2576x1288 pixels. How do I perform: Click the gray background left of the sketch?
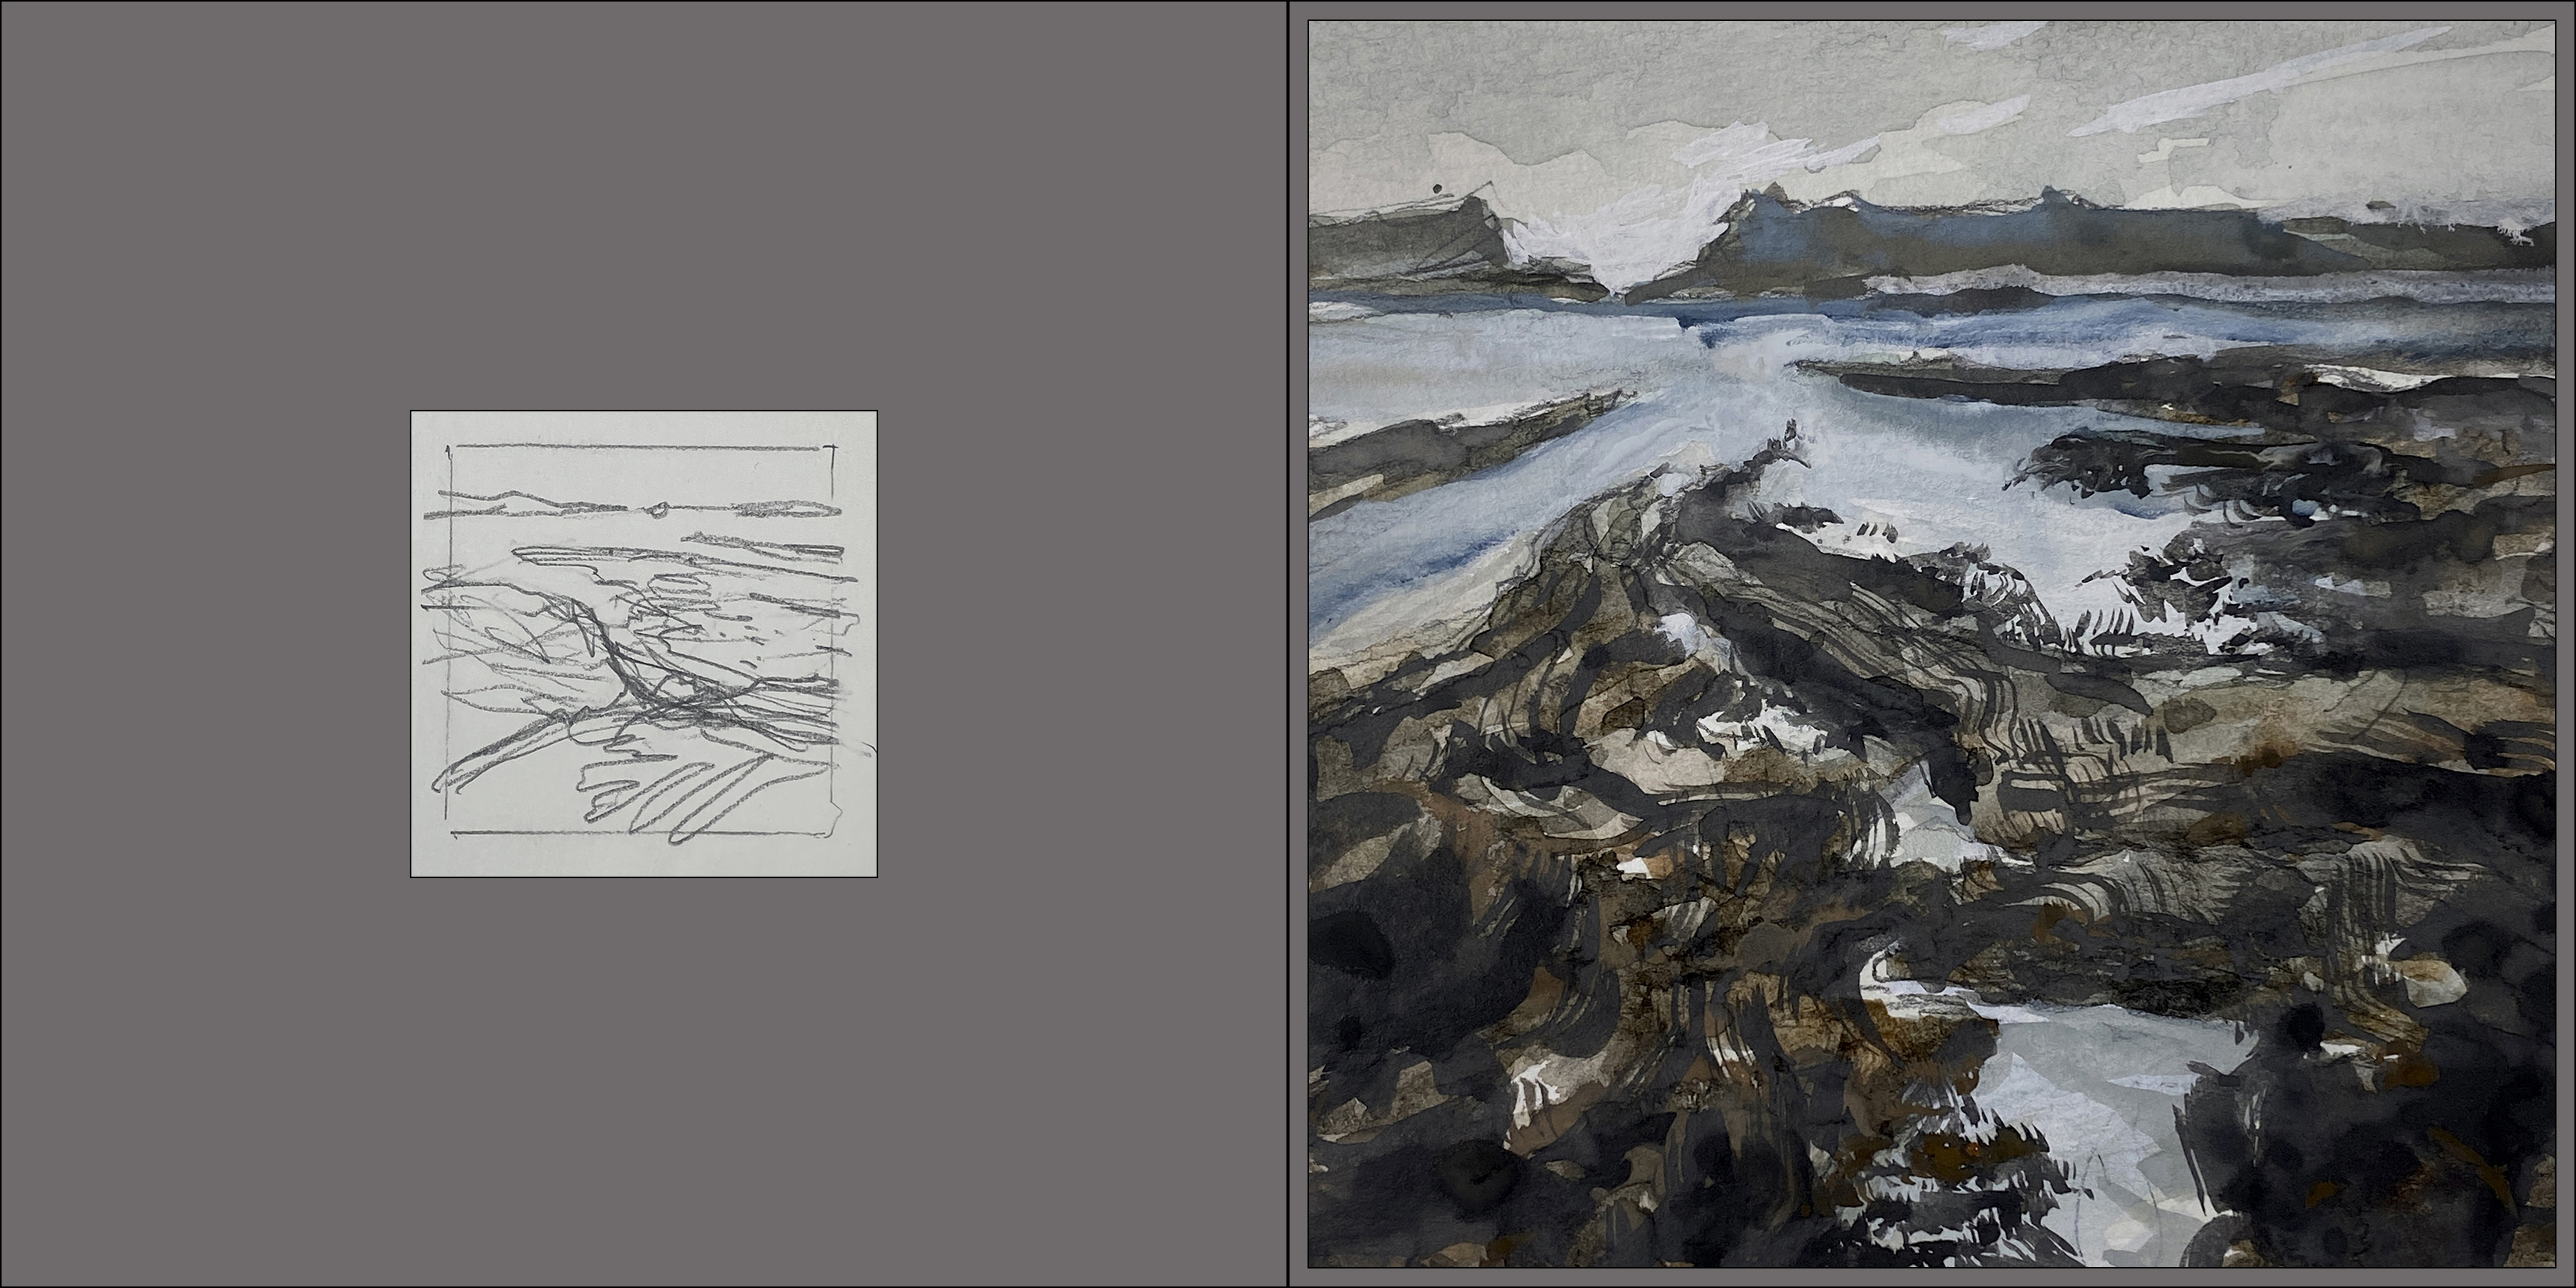205,643
